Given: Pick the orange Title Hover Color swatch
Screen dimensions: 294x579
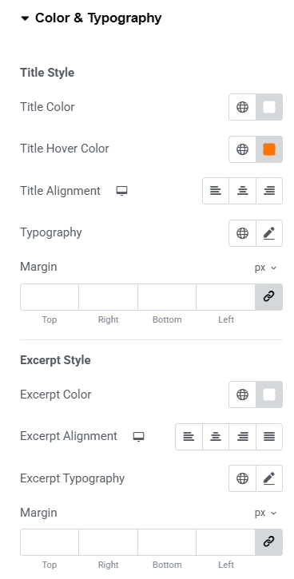Looking at the screenshot, I should coord(269,149).
